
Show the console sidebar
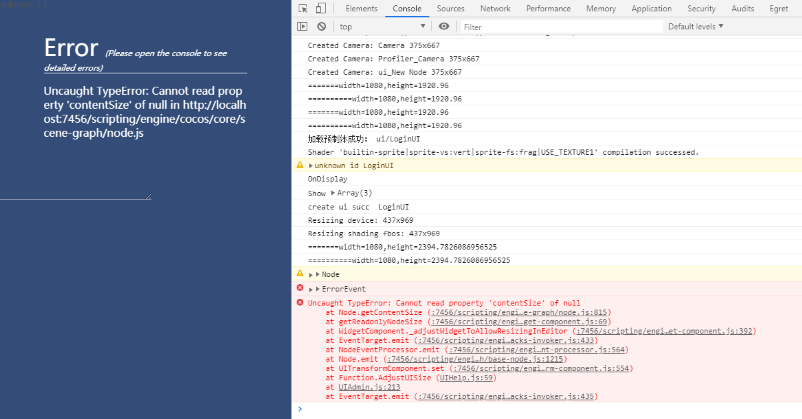click(303, 27)
